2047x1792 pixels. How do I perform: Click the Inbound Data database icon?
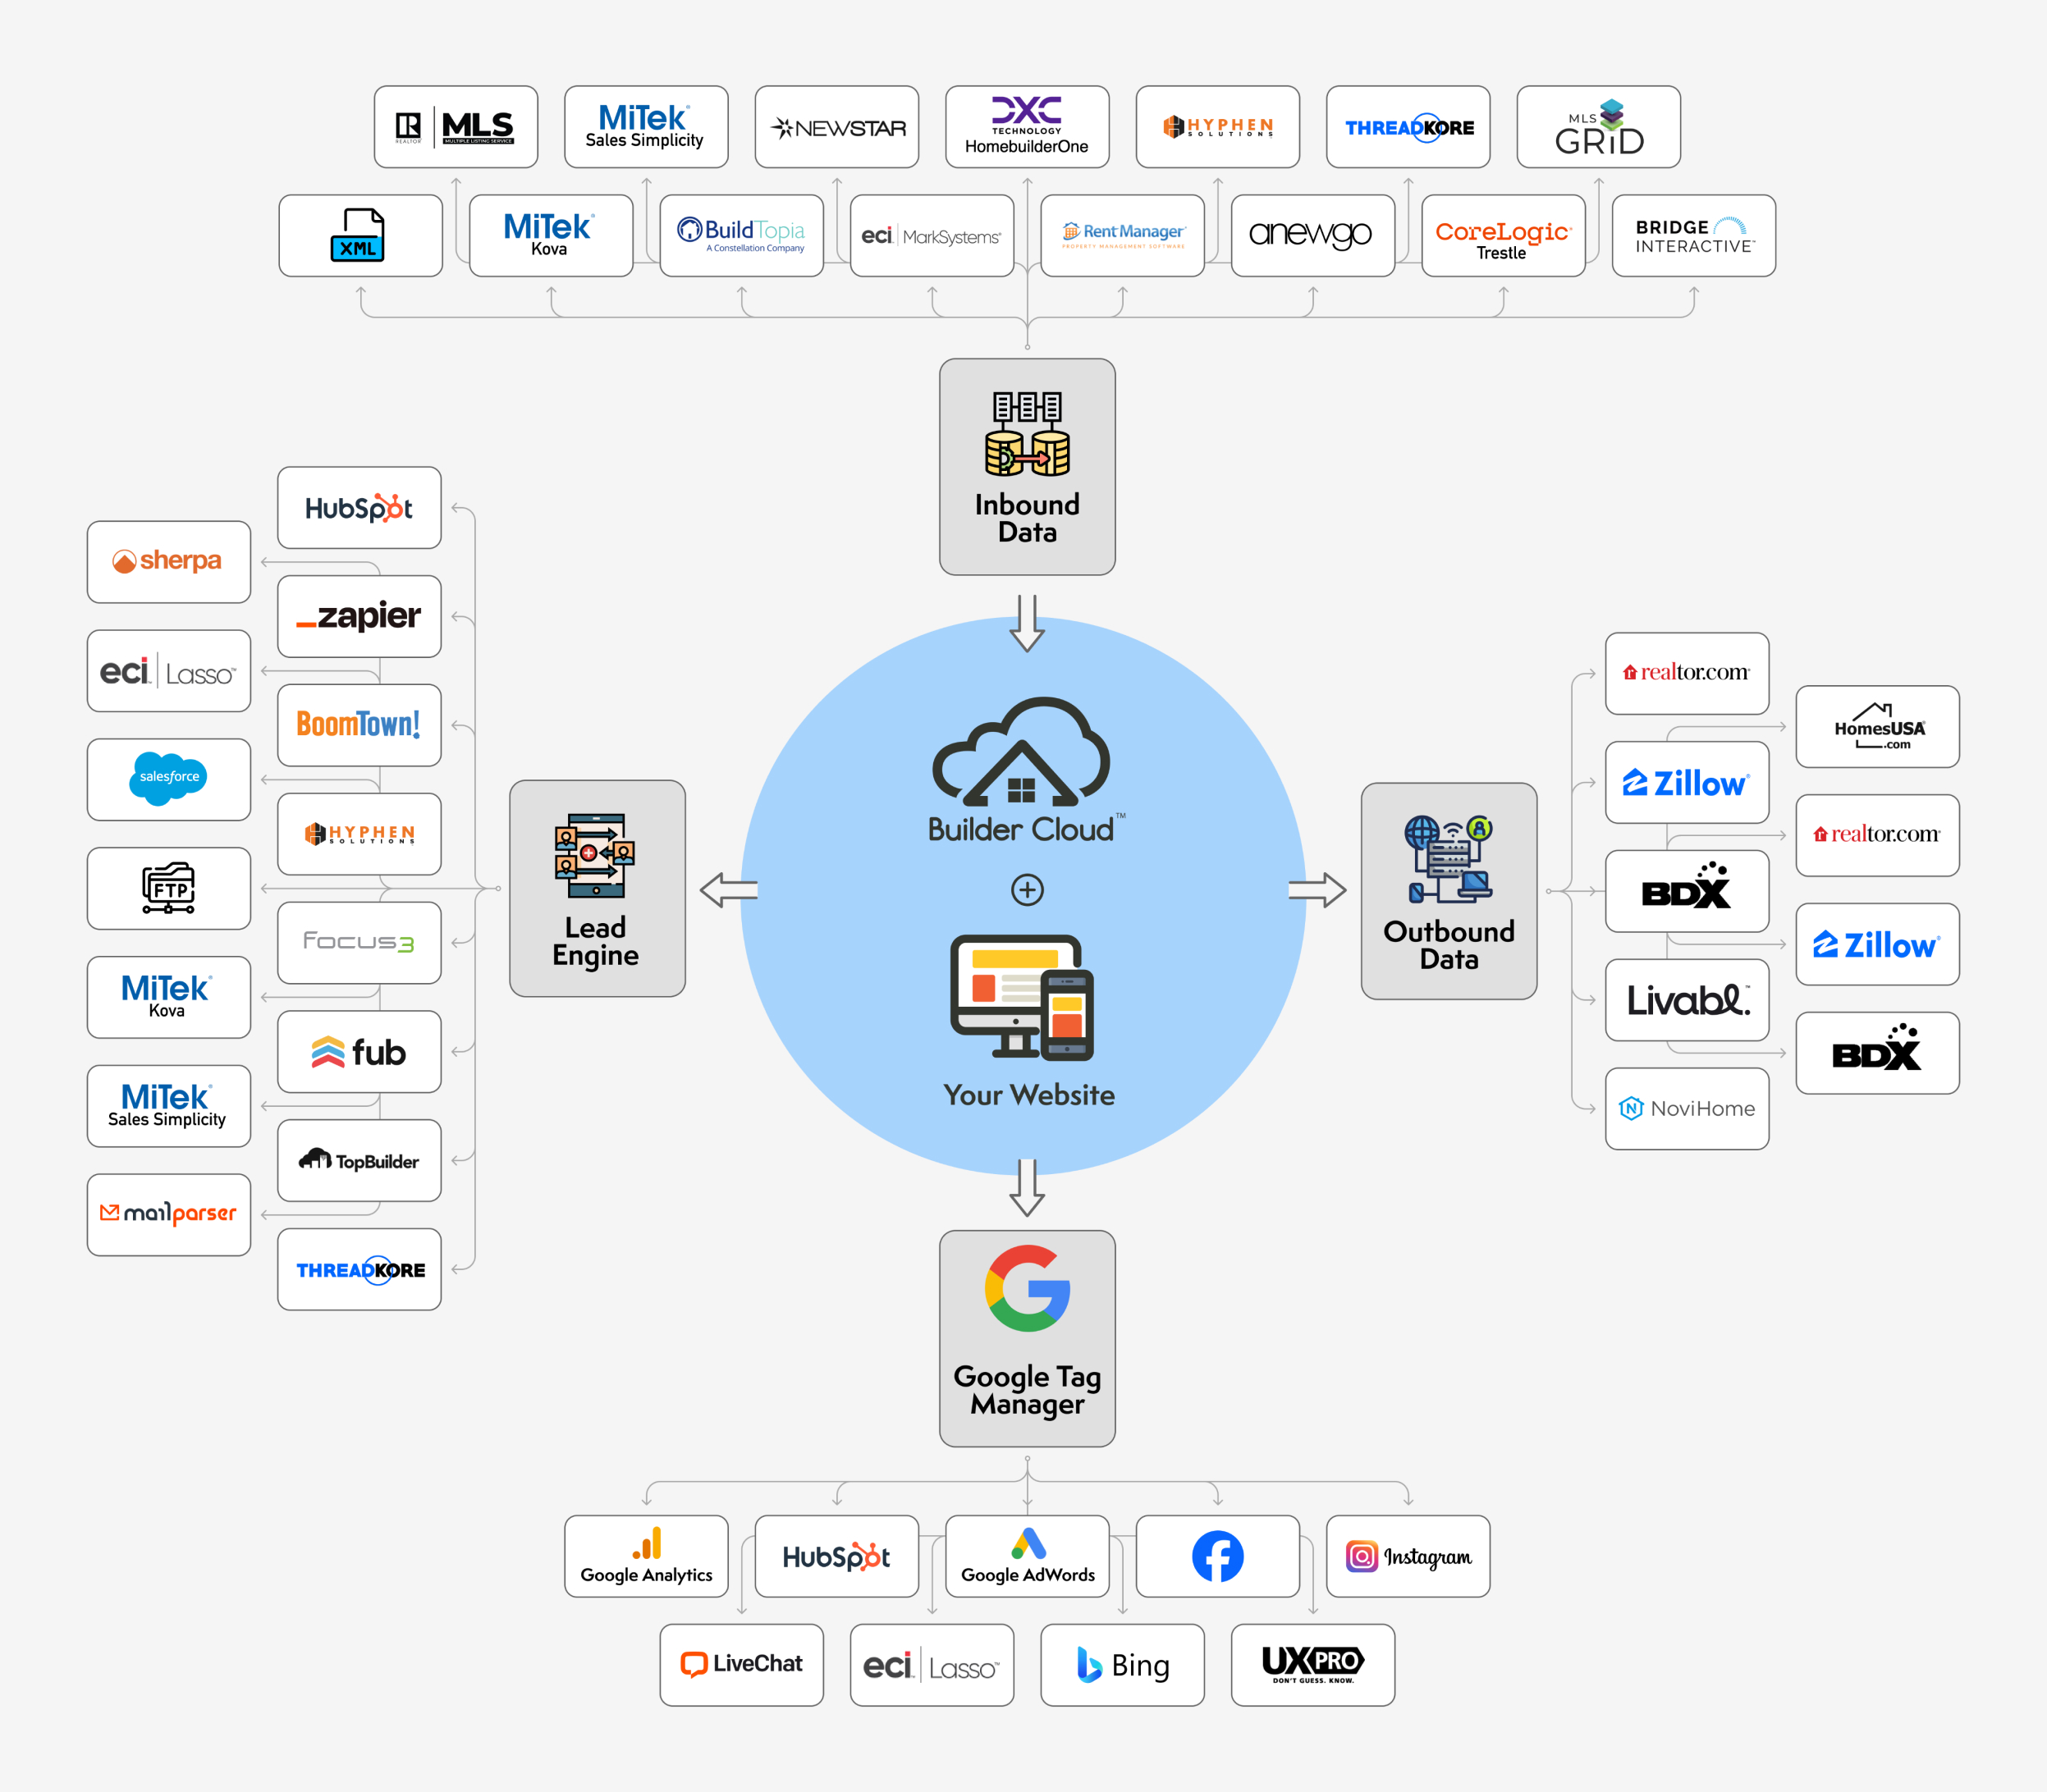pos(1027,433)
